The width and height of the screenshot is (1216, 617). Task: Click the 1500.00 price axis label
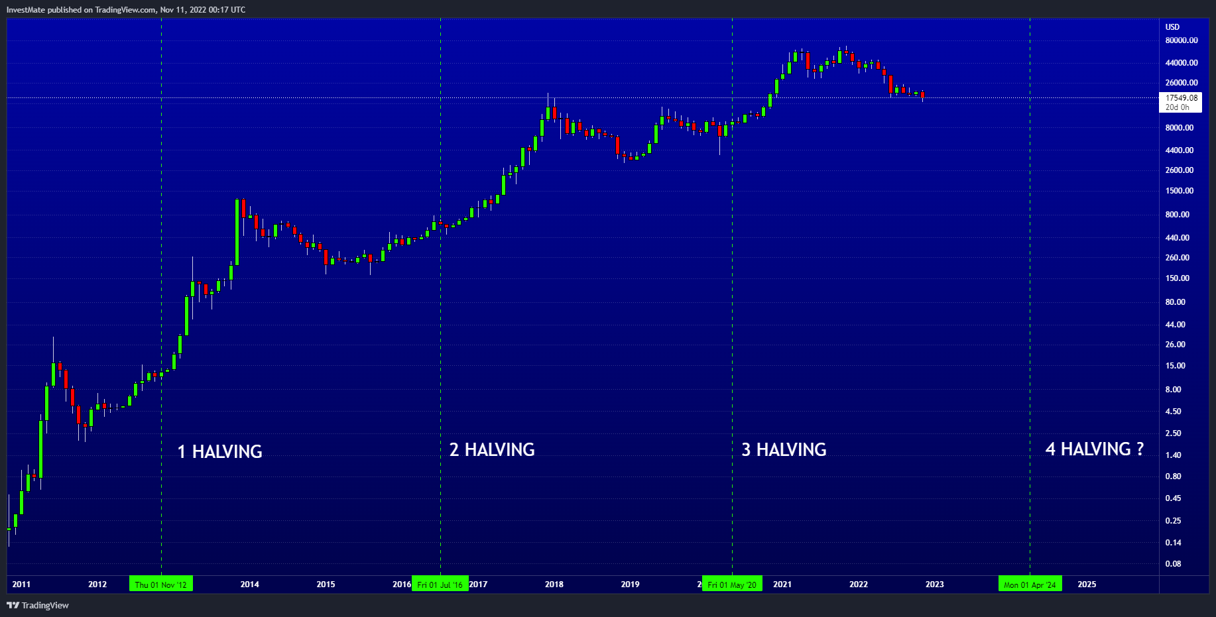[1180, 191]
